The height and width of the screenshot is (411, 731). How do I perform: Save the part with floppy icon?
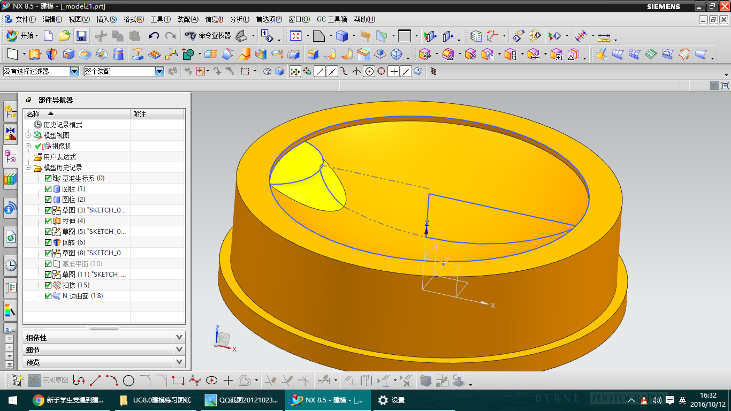coord(81,36)
